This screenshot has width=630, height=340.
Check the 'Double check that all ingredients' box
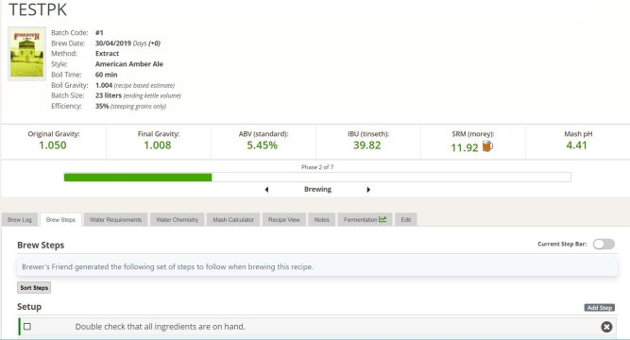click(27, 327)
